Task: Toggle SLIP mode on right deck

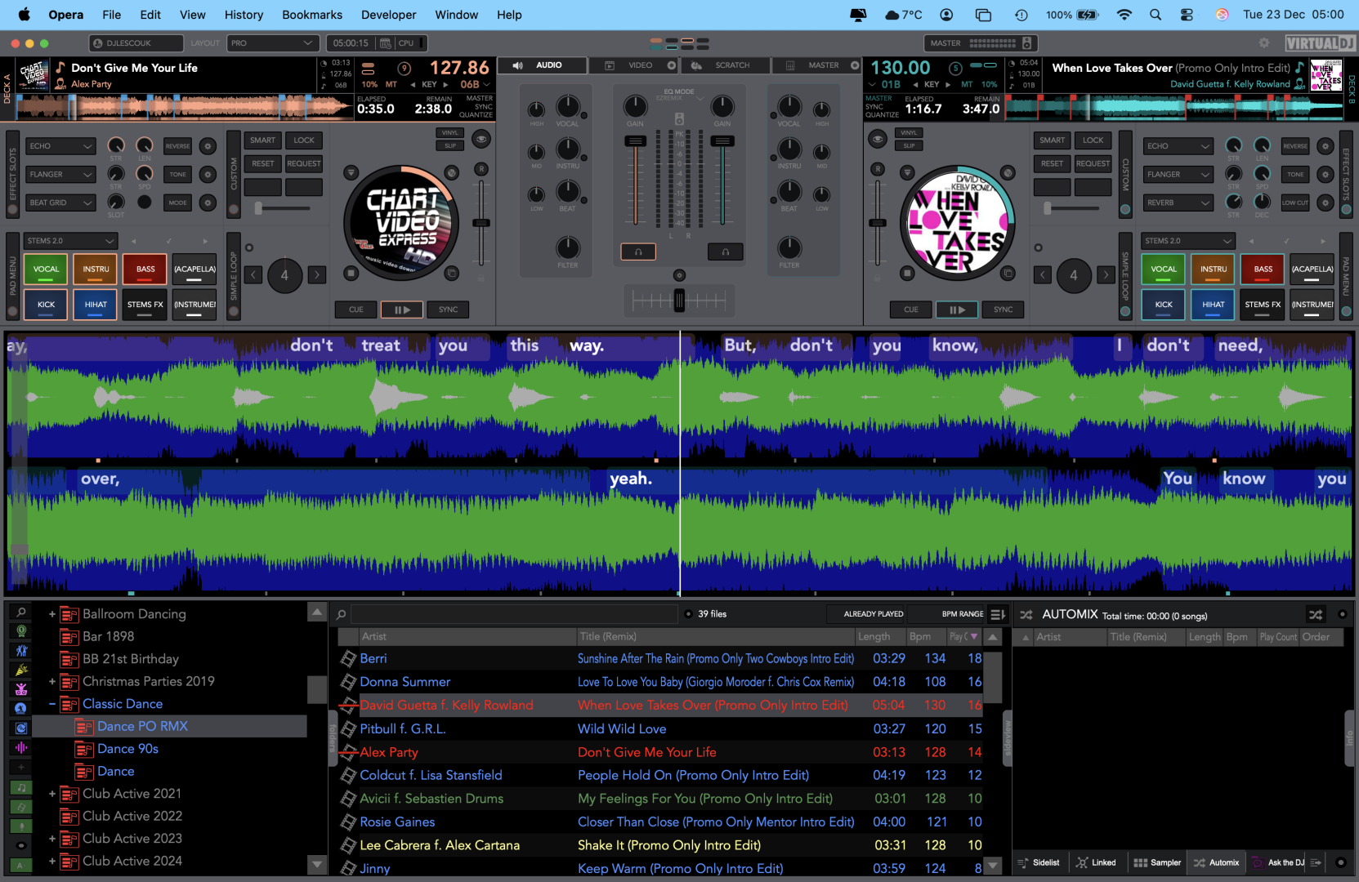Action: pyautogui.click(x=909, y=145)
